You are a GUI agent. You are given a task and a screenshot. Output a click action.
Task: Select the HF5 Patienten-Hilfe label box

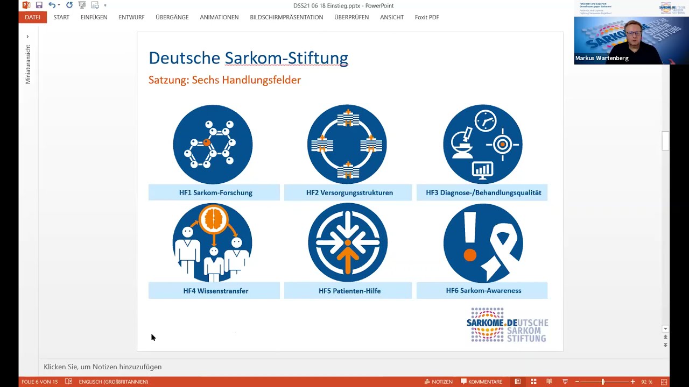pyautogui.click(x=348, y=291)
